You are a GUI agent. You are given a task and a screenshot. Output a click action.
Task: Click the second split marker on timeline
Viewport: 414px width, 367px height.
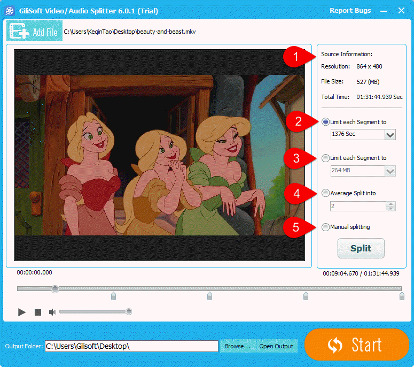click(209, 296)
